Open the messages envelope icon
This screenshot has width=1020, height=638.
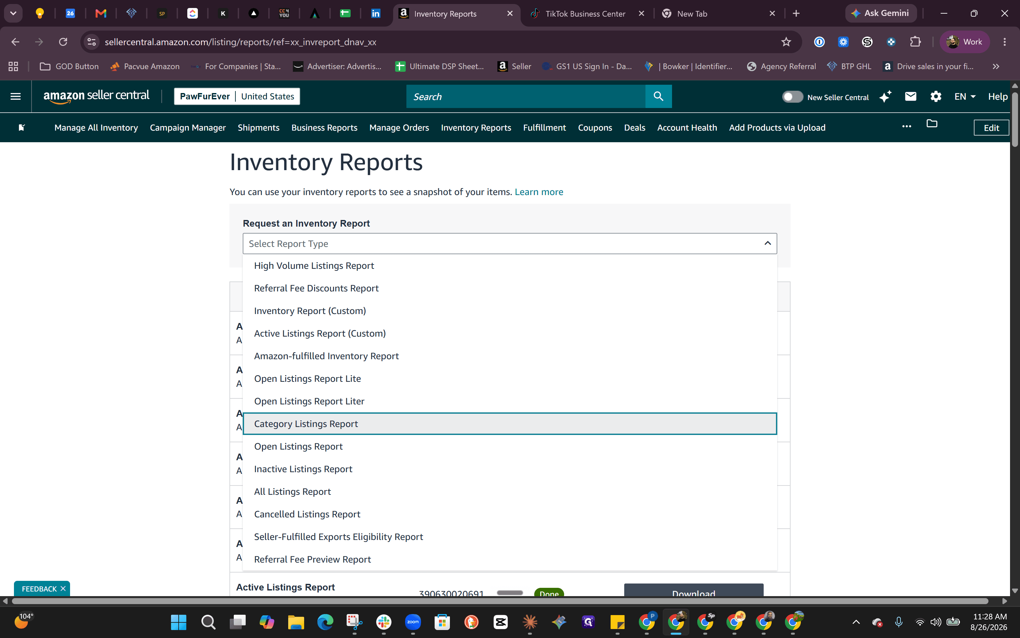[910, 97]
